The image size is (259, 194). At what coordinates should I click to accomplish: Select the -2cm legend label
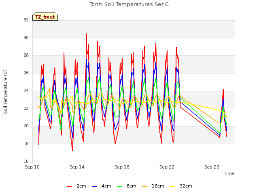coord(81,186)
